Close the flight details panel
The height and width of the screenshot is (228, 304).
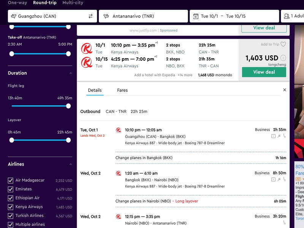tap(285, 90)
